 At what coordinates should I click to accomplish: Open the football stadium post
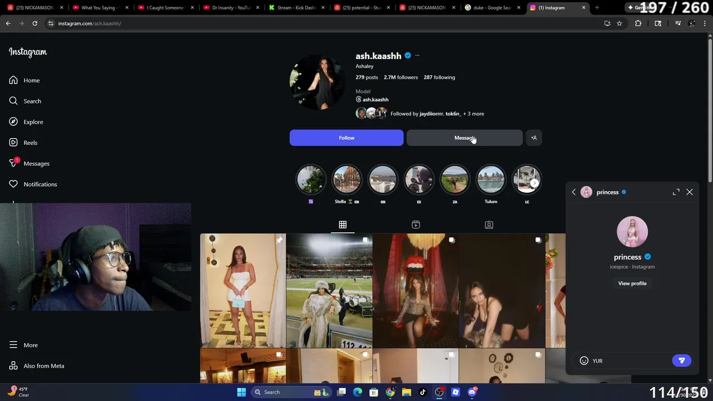[329, 290]
